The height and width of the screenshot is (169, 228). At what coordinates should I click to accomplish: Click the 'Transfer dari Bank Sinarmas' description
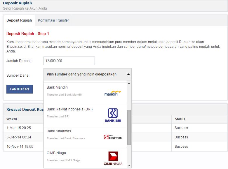click(66, 138)
